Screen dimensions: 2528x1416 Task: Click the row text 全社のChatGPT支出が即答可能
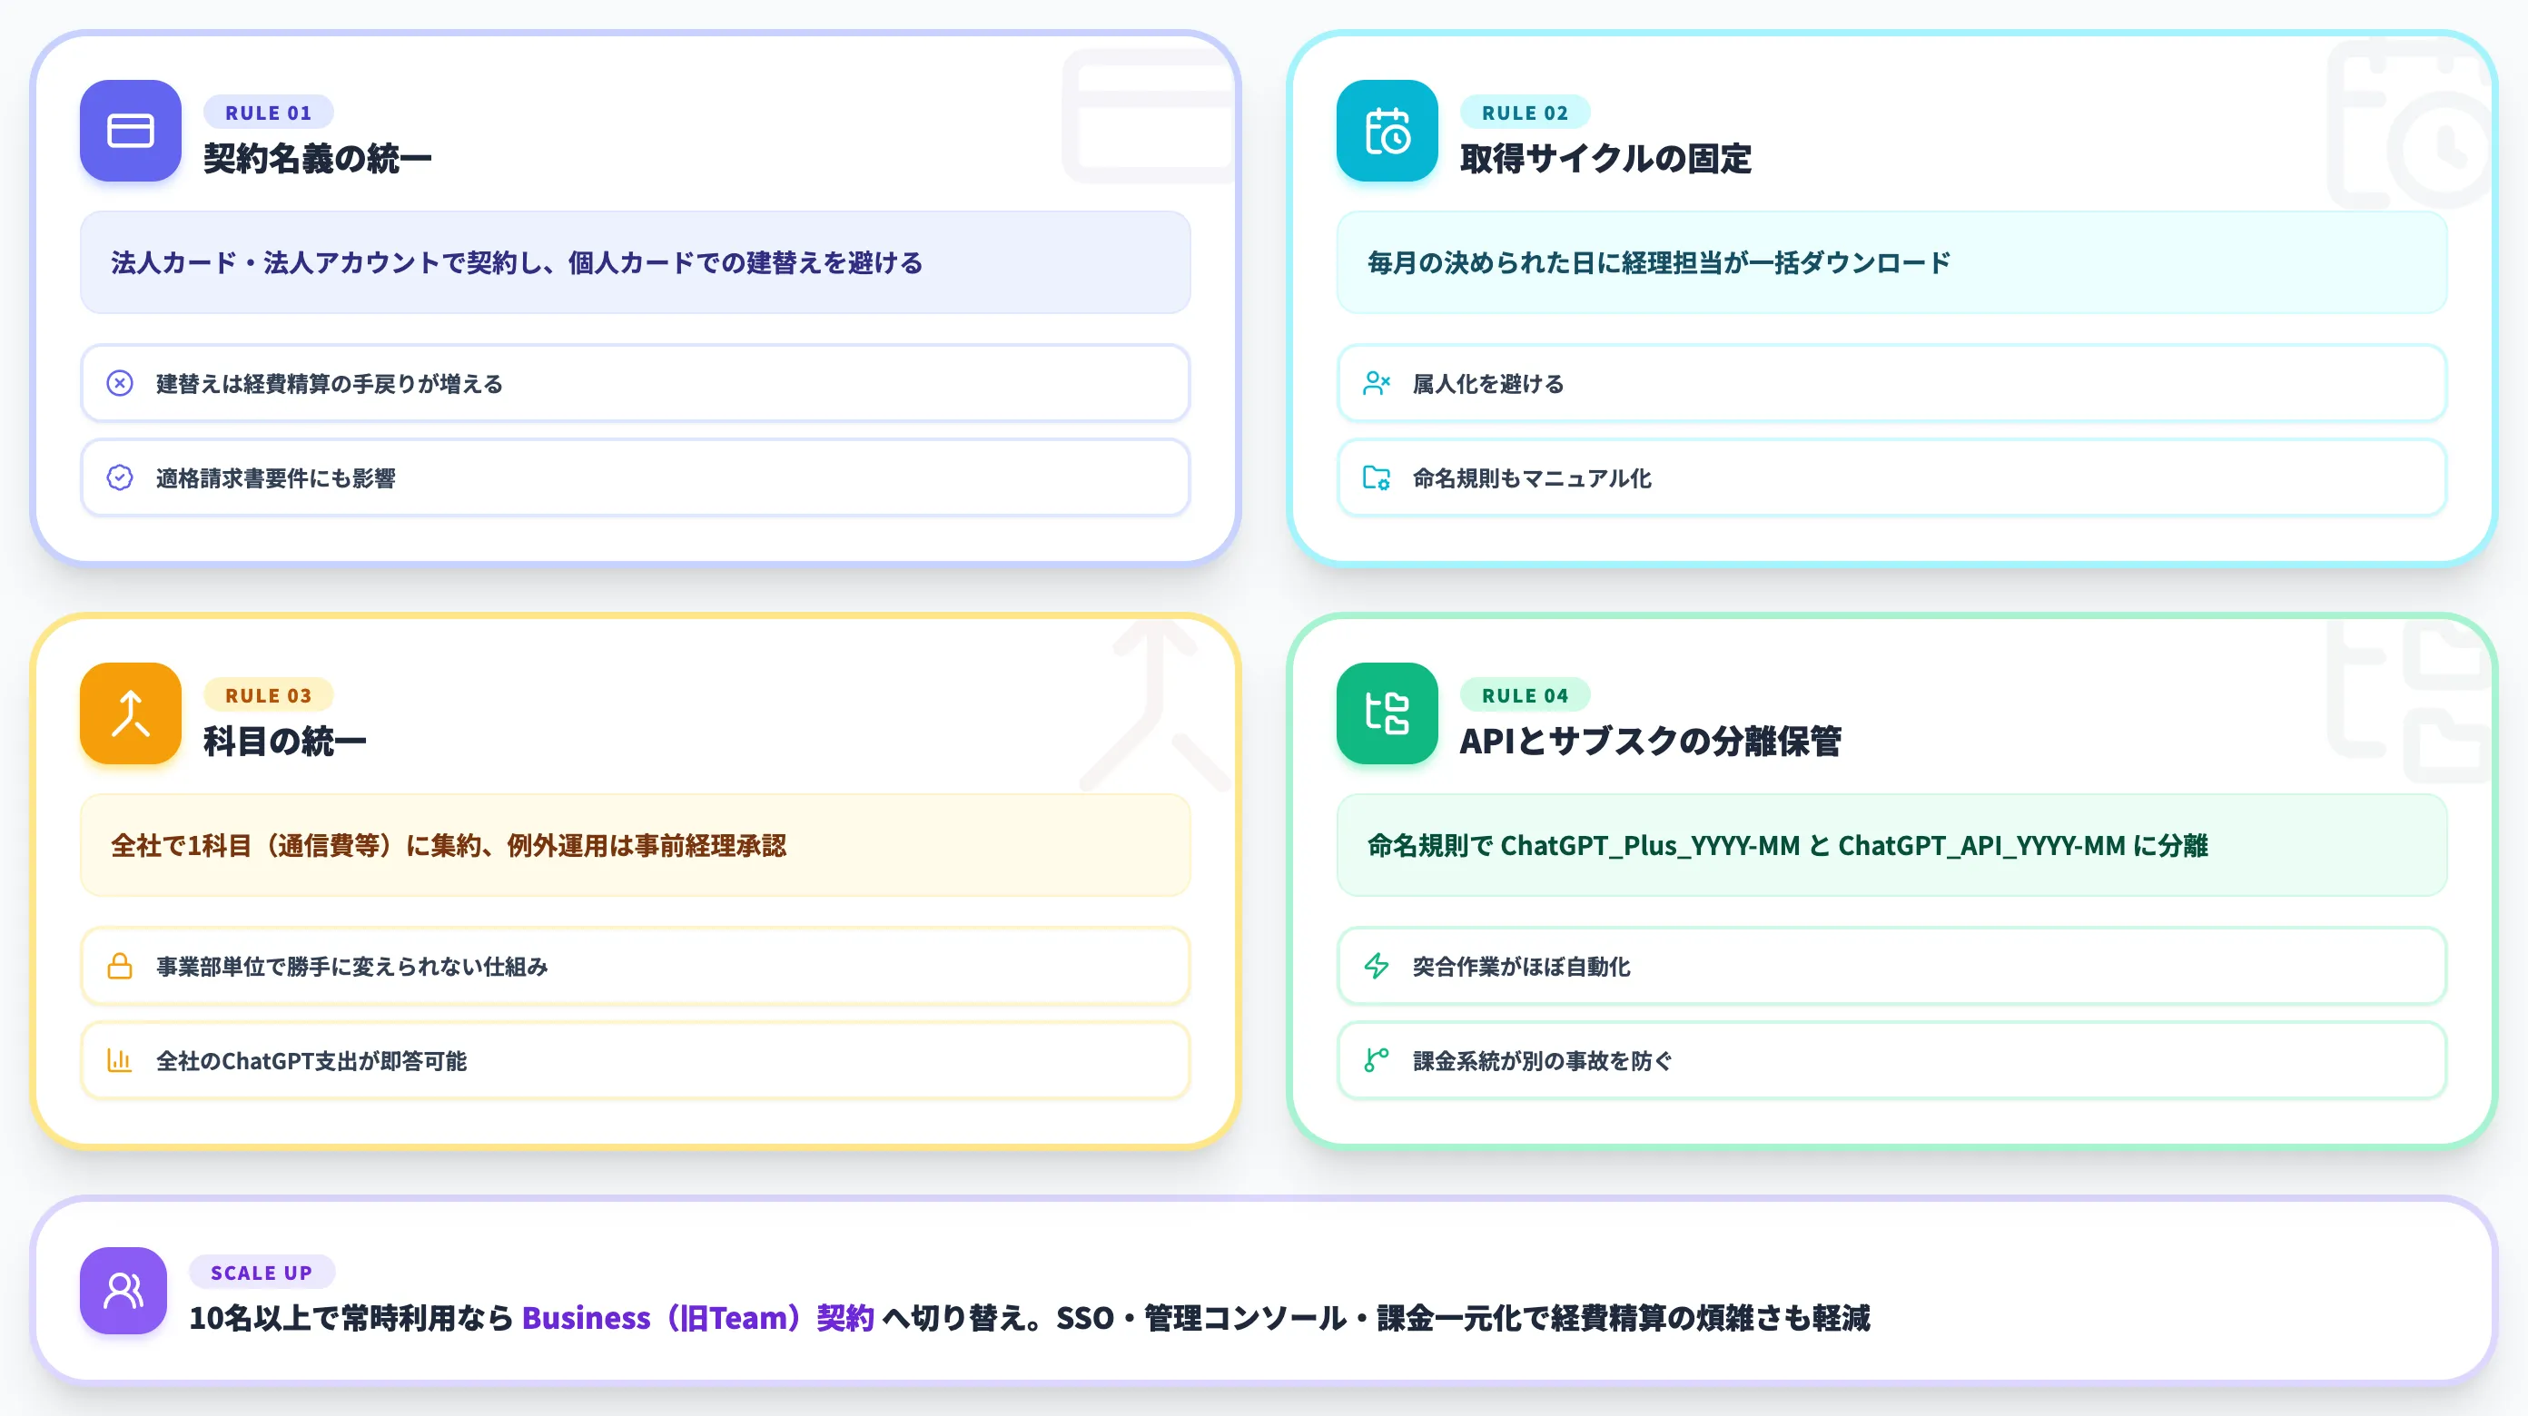click(x=312, y=1062)
